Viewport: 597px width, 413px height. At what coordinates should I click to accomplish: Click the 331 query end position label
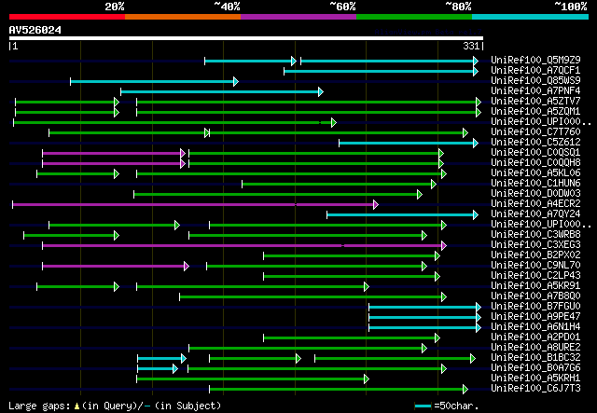click(471, 46)
